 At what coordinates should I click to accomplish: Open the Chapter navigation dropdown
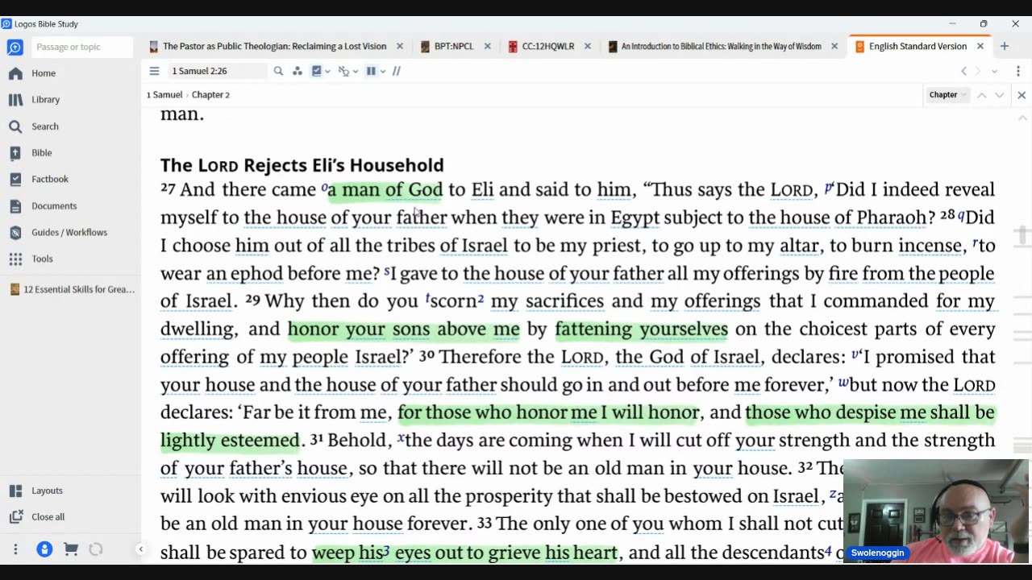point(947,95)
